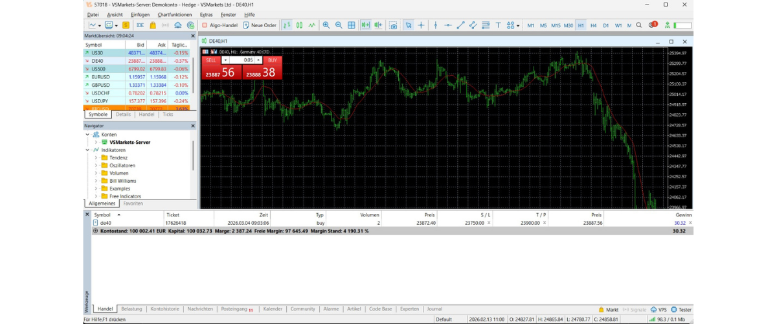Open notifications icon with red badge
The image size is (777, 324).
pos(653,25)
